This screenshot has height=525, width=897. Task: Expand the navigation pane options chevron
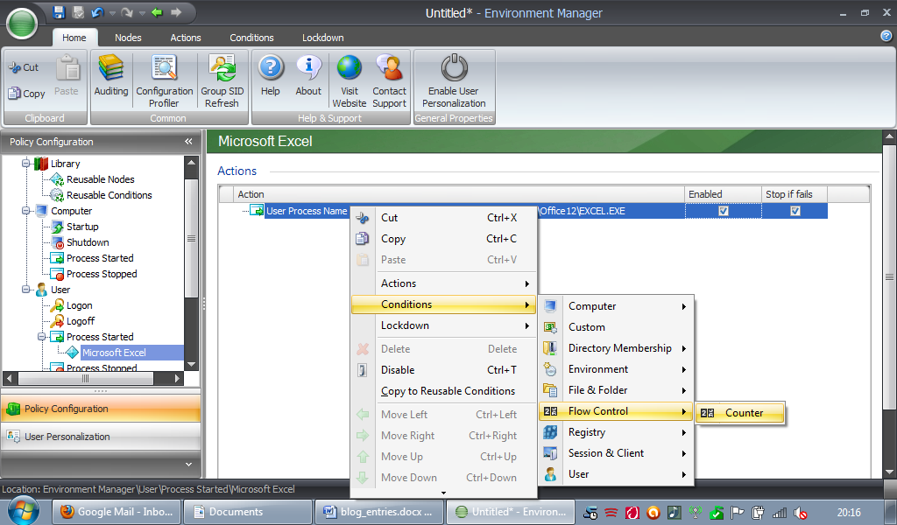(x=189, y=465)
